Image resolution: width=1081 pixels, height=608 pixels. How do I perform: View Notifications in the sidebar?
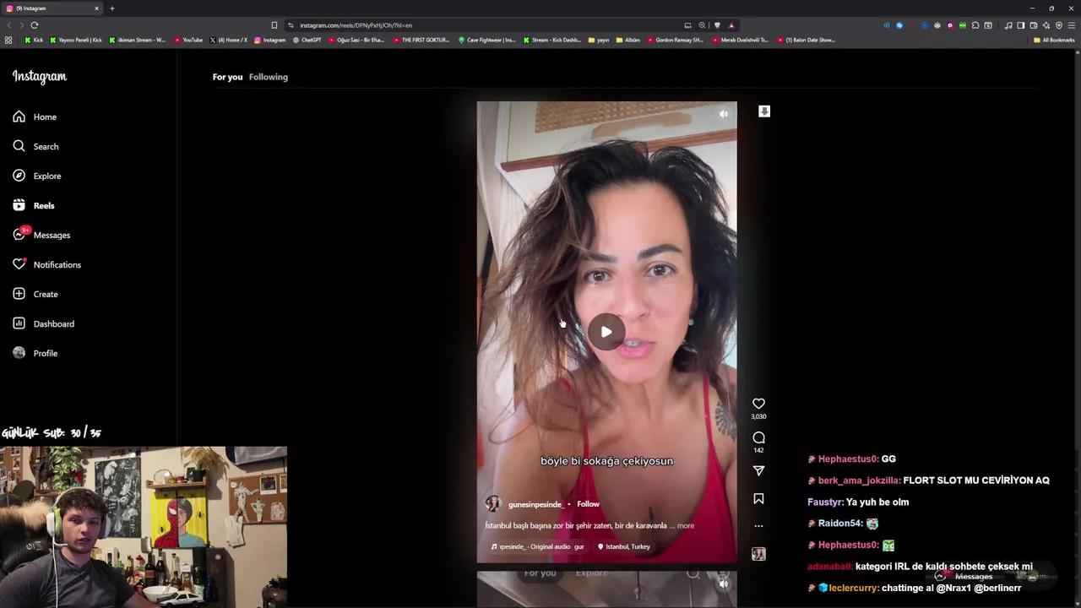(x=46, y=264)
